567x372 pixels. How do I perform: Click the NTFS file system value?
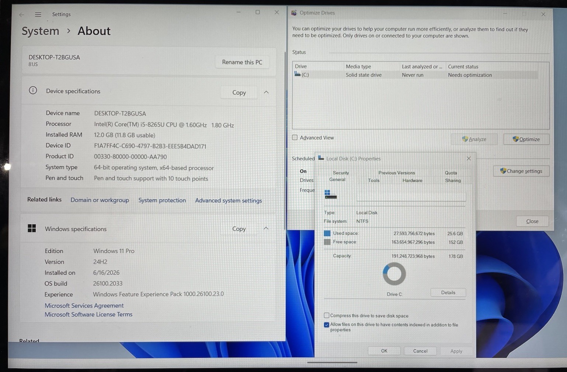[362, 221]
